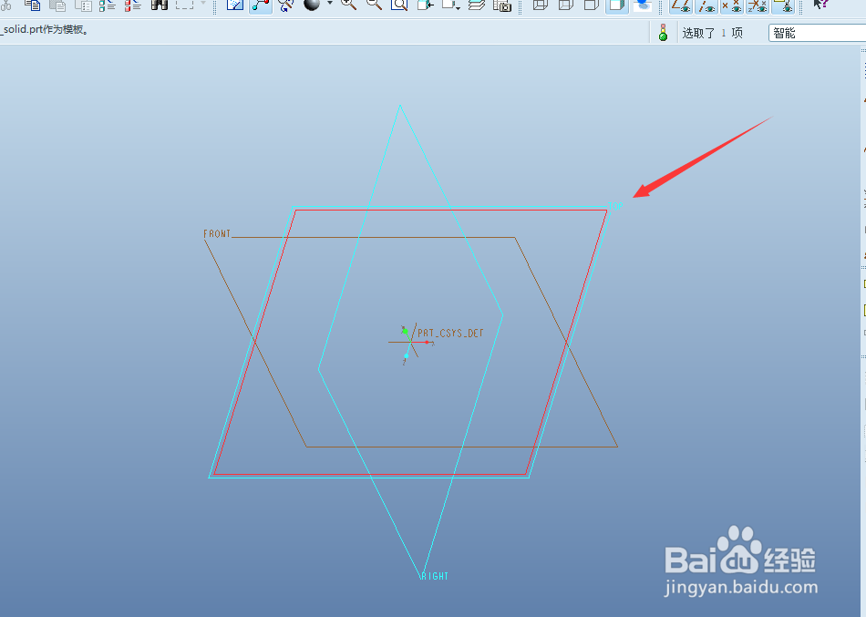The image size is (866, 617).
Task: Select the dashed selection box tool
Action: pyautogui.click(x=184, y=5)
